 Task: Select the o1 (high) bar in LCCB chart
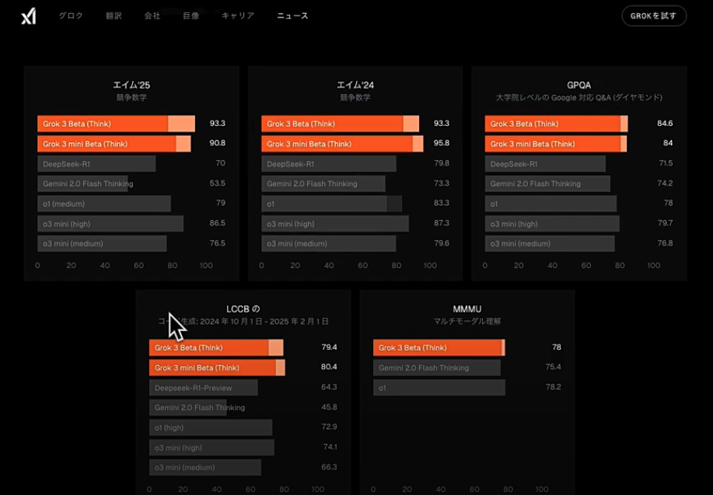coord(211,427)
